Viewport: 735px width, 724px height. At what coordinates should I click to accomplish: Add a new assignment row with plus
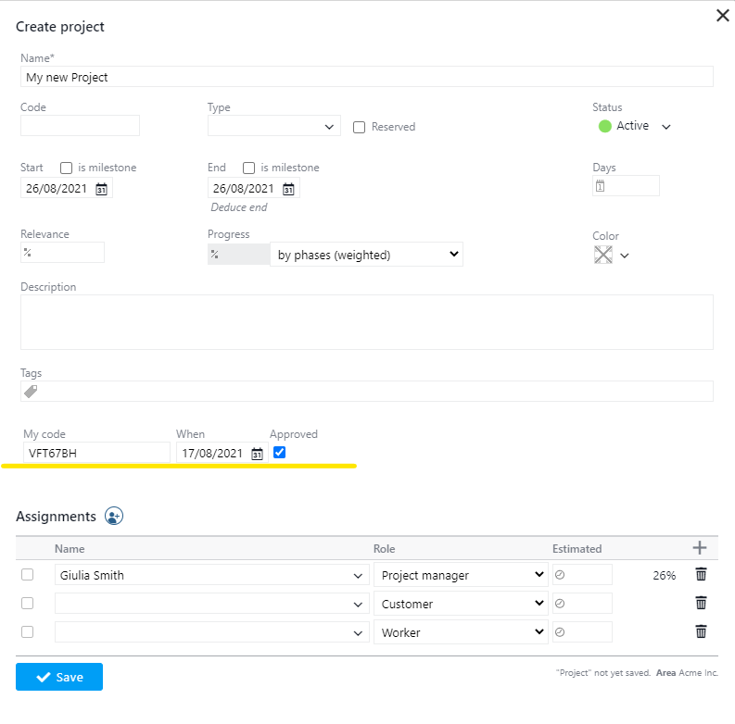coord(700,548)
